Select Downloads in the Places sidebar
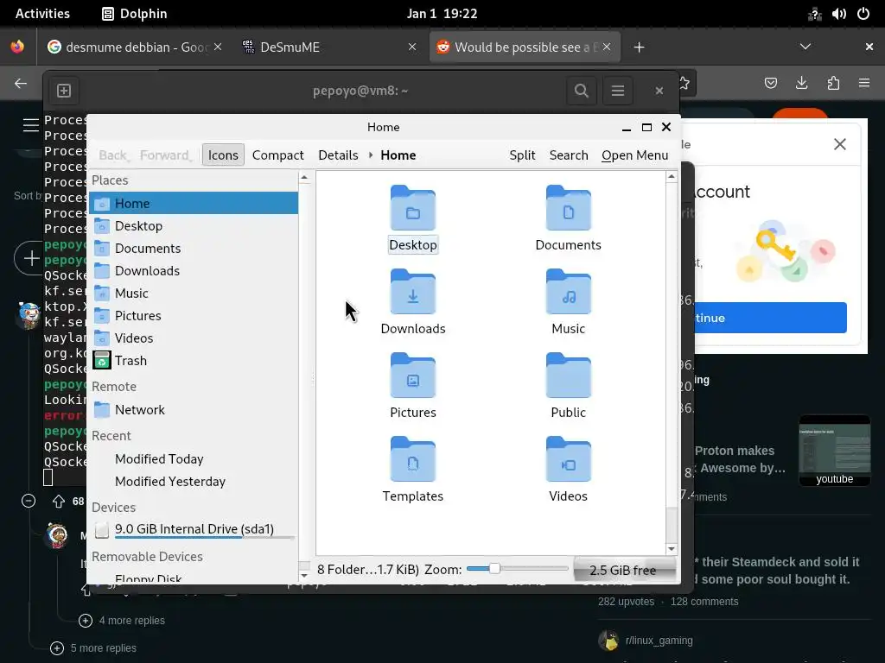The width and height of the screenshot is (885, 663). [x=194, y=270]
